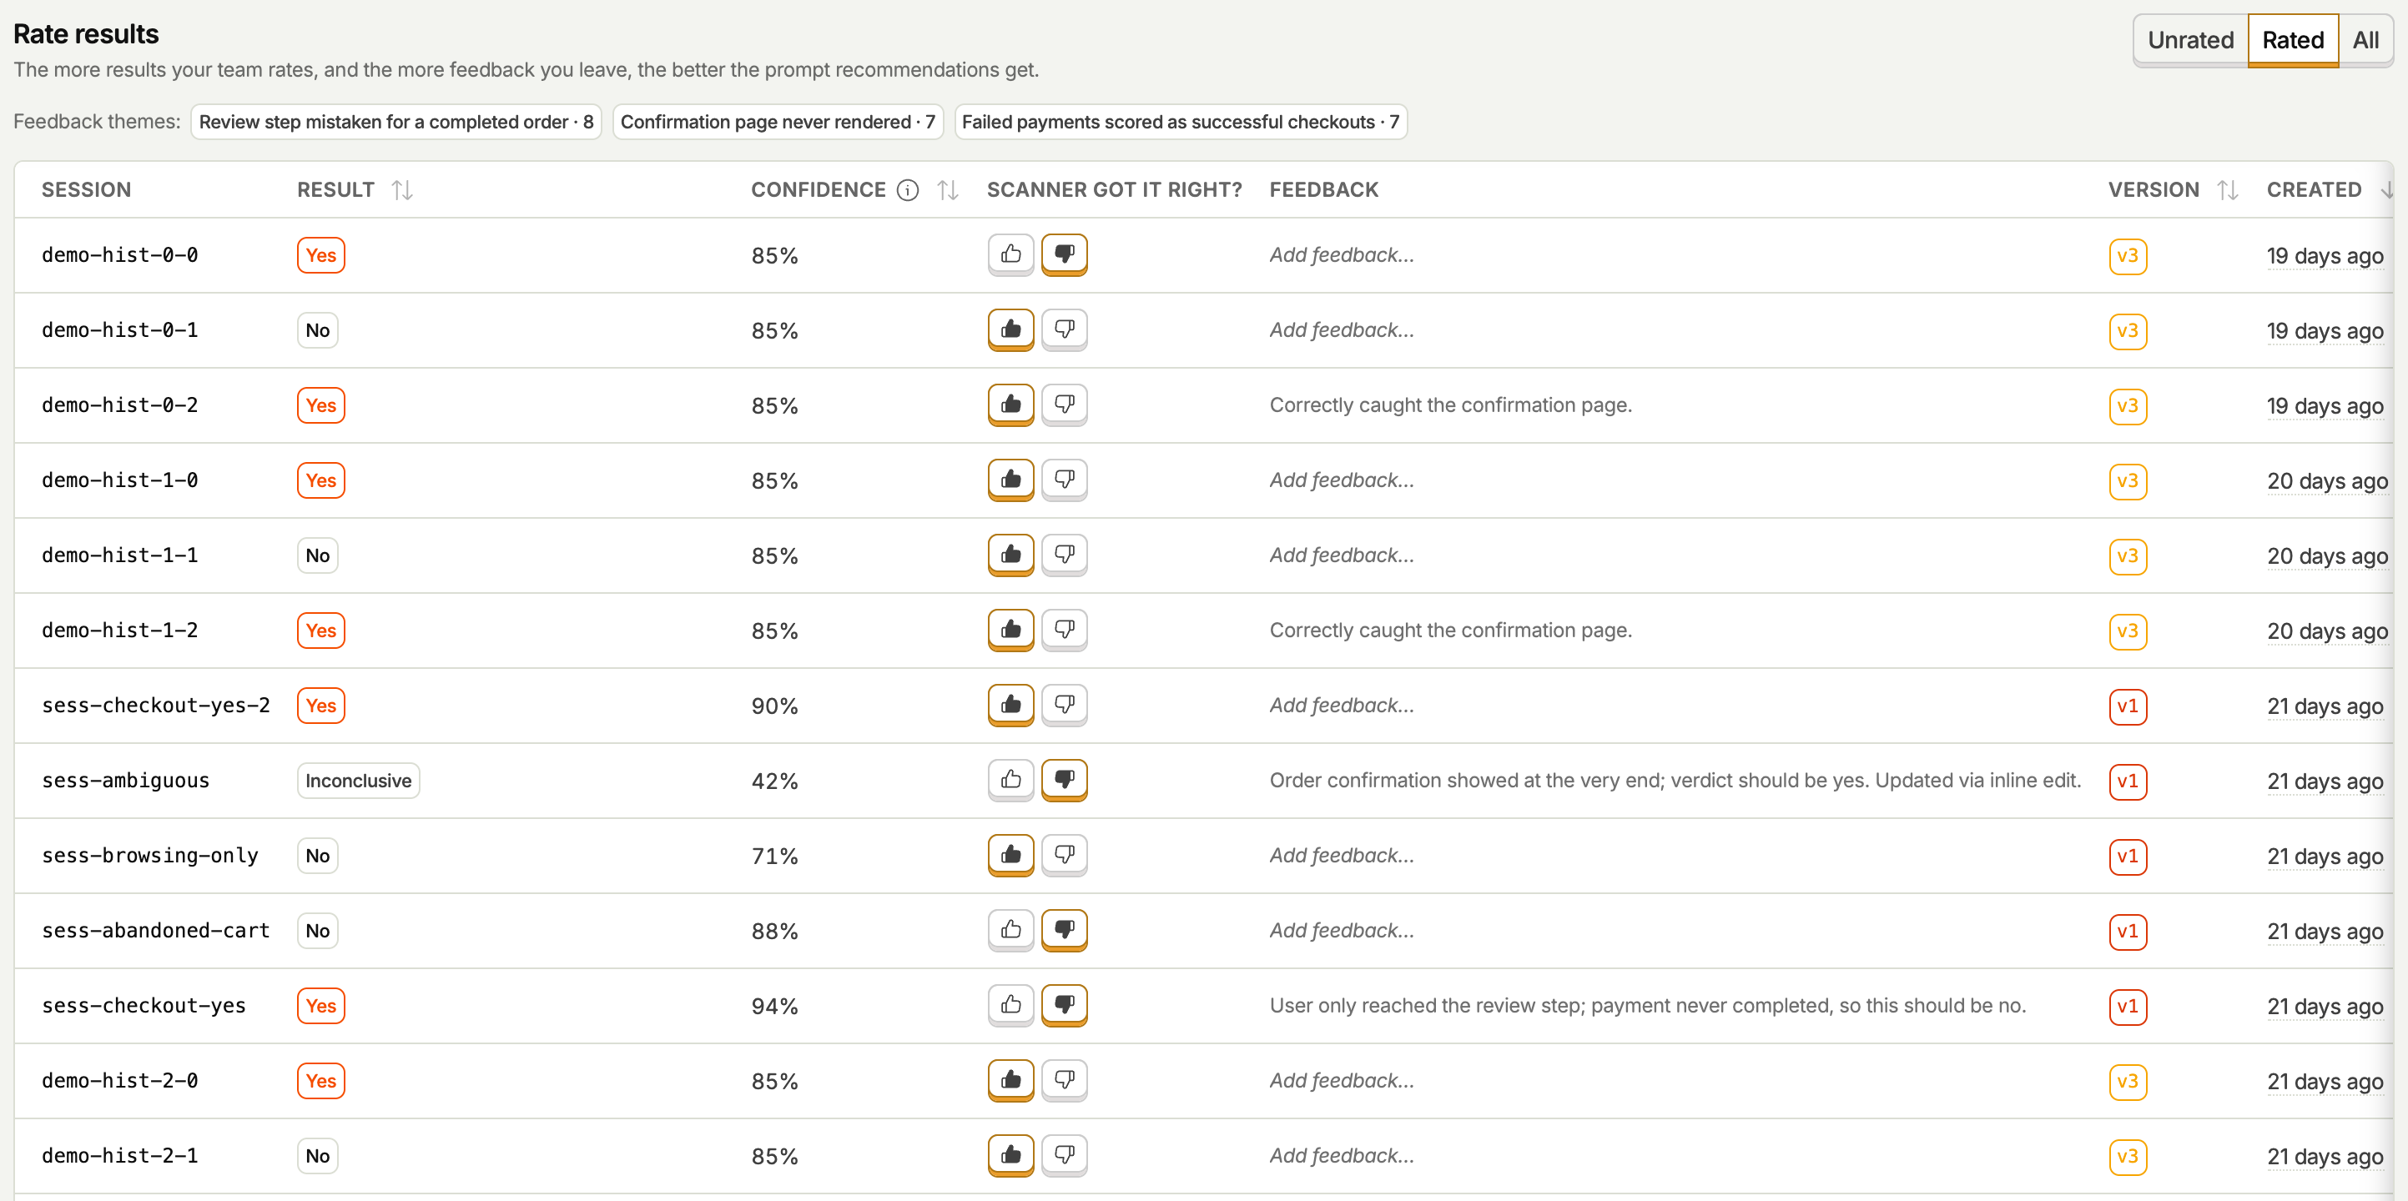Sort table by Confidence arrows
This screenshot has width=2408, height=1201.
coord(948,189)
